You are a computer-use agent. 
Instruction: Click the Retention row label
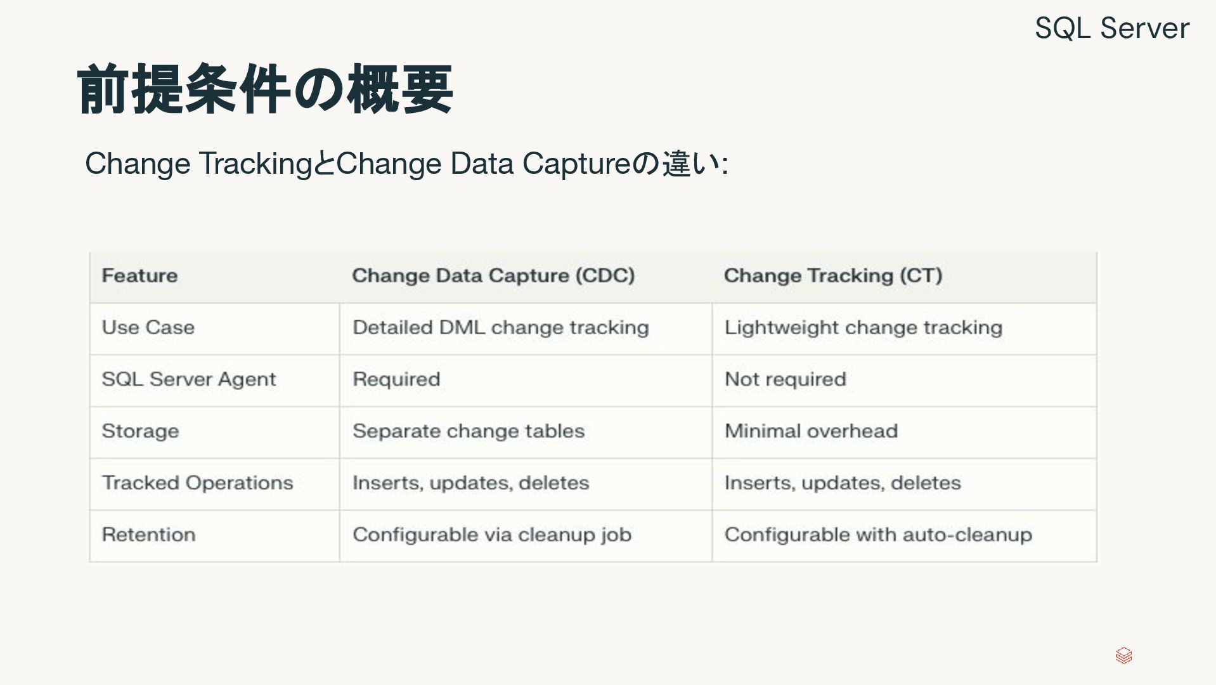pos(148,535)
